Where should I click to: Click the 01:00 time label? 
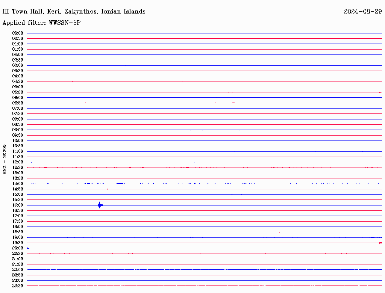[18, 44]
